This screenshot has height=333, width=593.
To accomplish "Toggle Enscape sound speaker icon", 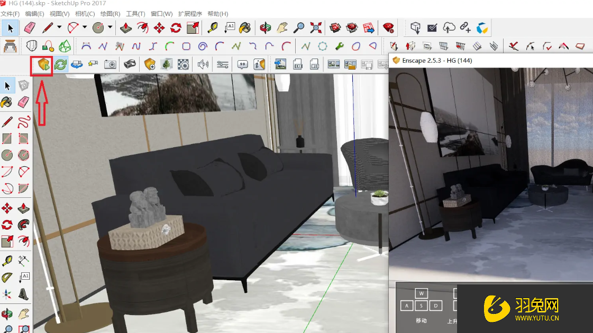I will (203, 65).
